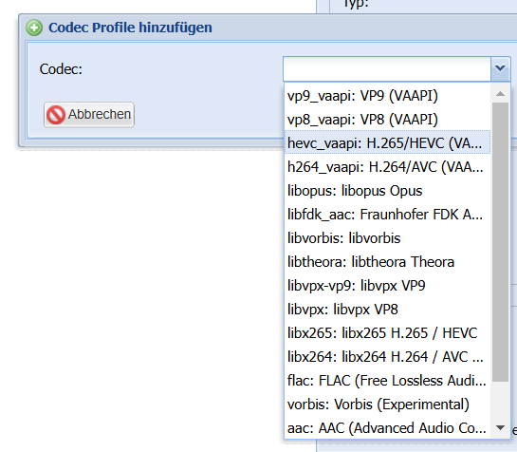This screenshot has width=517, height=452.
Task: Select libvpx-vp9: libvpx VP9 option
Action: (387, 286)
